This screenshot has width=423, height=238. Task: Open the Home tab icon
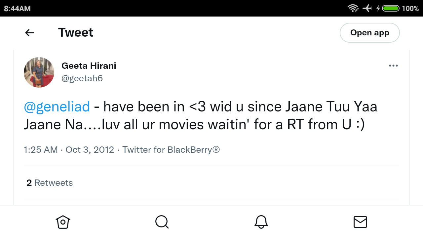tap(63, 222)
